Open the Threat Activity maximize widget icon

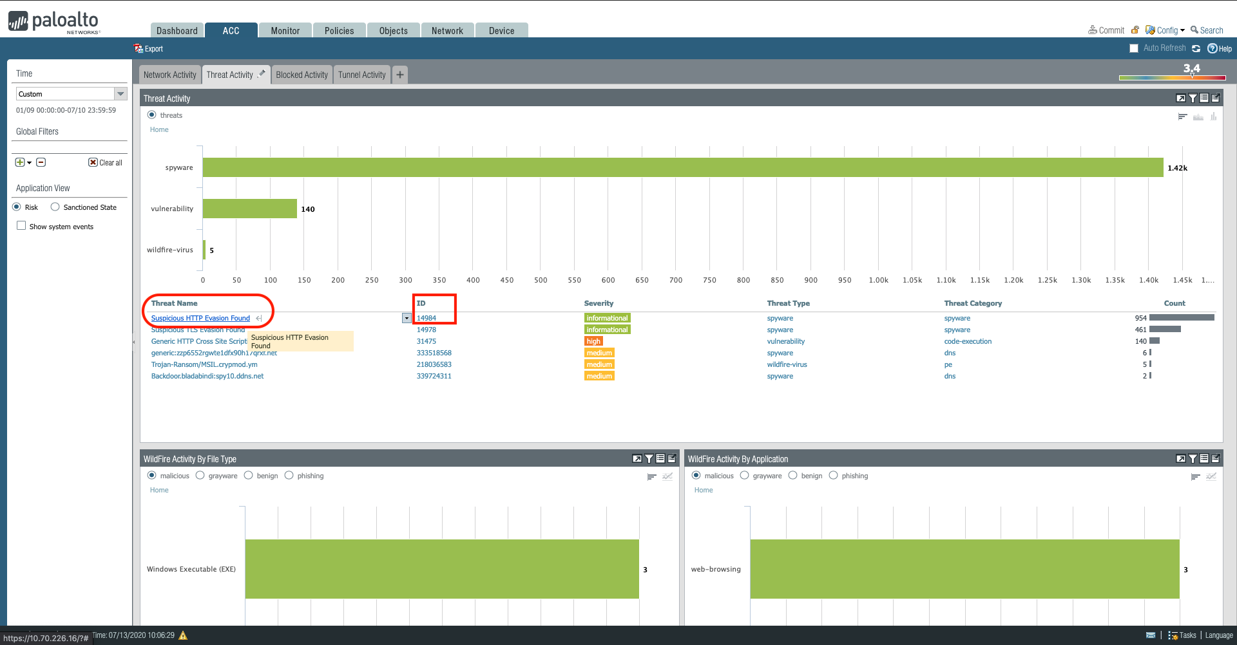[1181, 98]
